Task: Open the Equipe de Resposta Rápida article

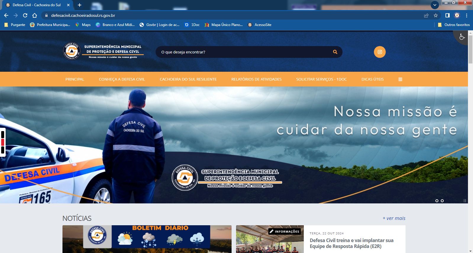Action: (351, 243)
